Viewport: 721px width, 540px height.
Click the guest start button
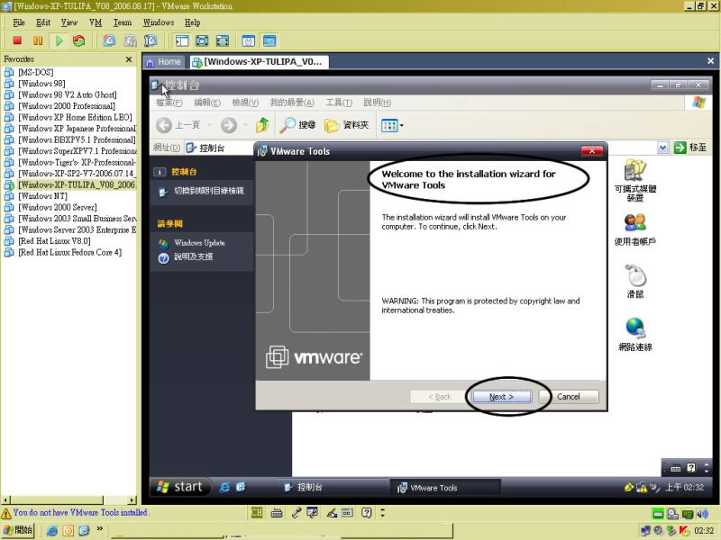(181, 487)
